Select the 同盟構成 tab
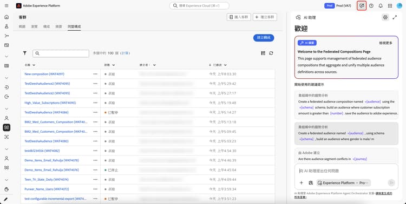This screenshot has width=406, height=204. tap(74, 26)
